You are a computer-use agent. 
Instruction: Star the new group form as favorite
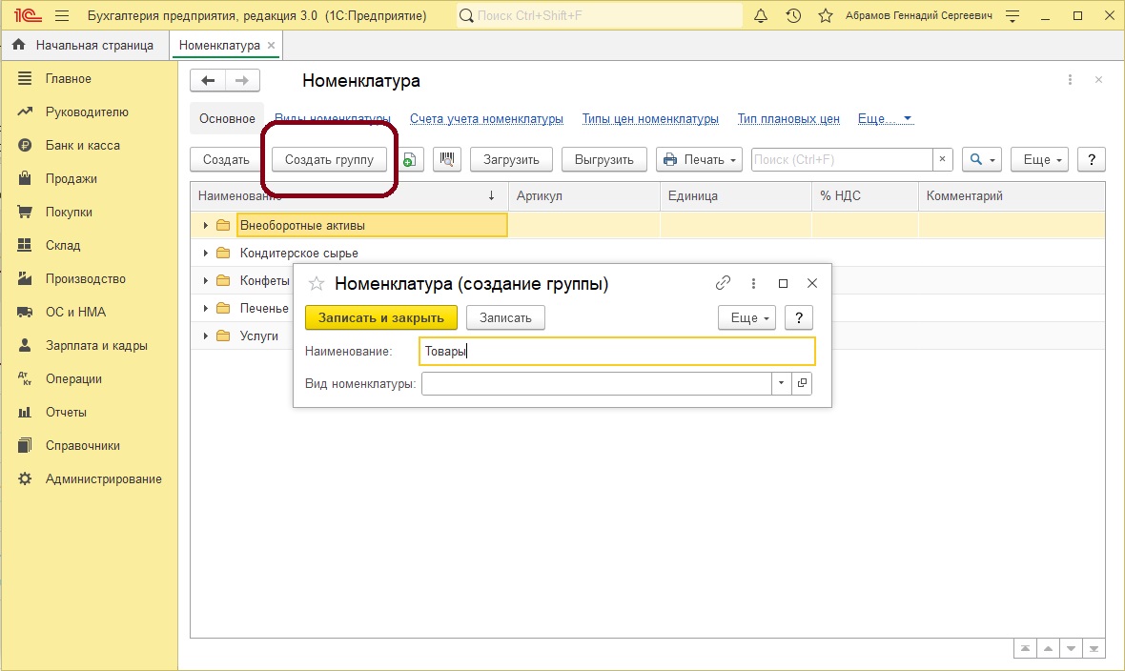point(317,284)
